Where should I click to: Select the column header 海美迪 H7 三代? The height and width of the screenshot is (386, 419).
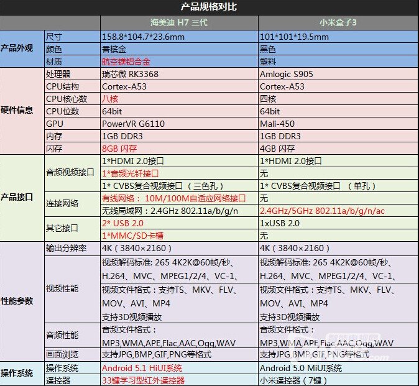[x=179, y=22]
